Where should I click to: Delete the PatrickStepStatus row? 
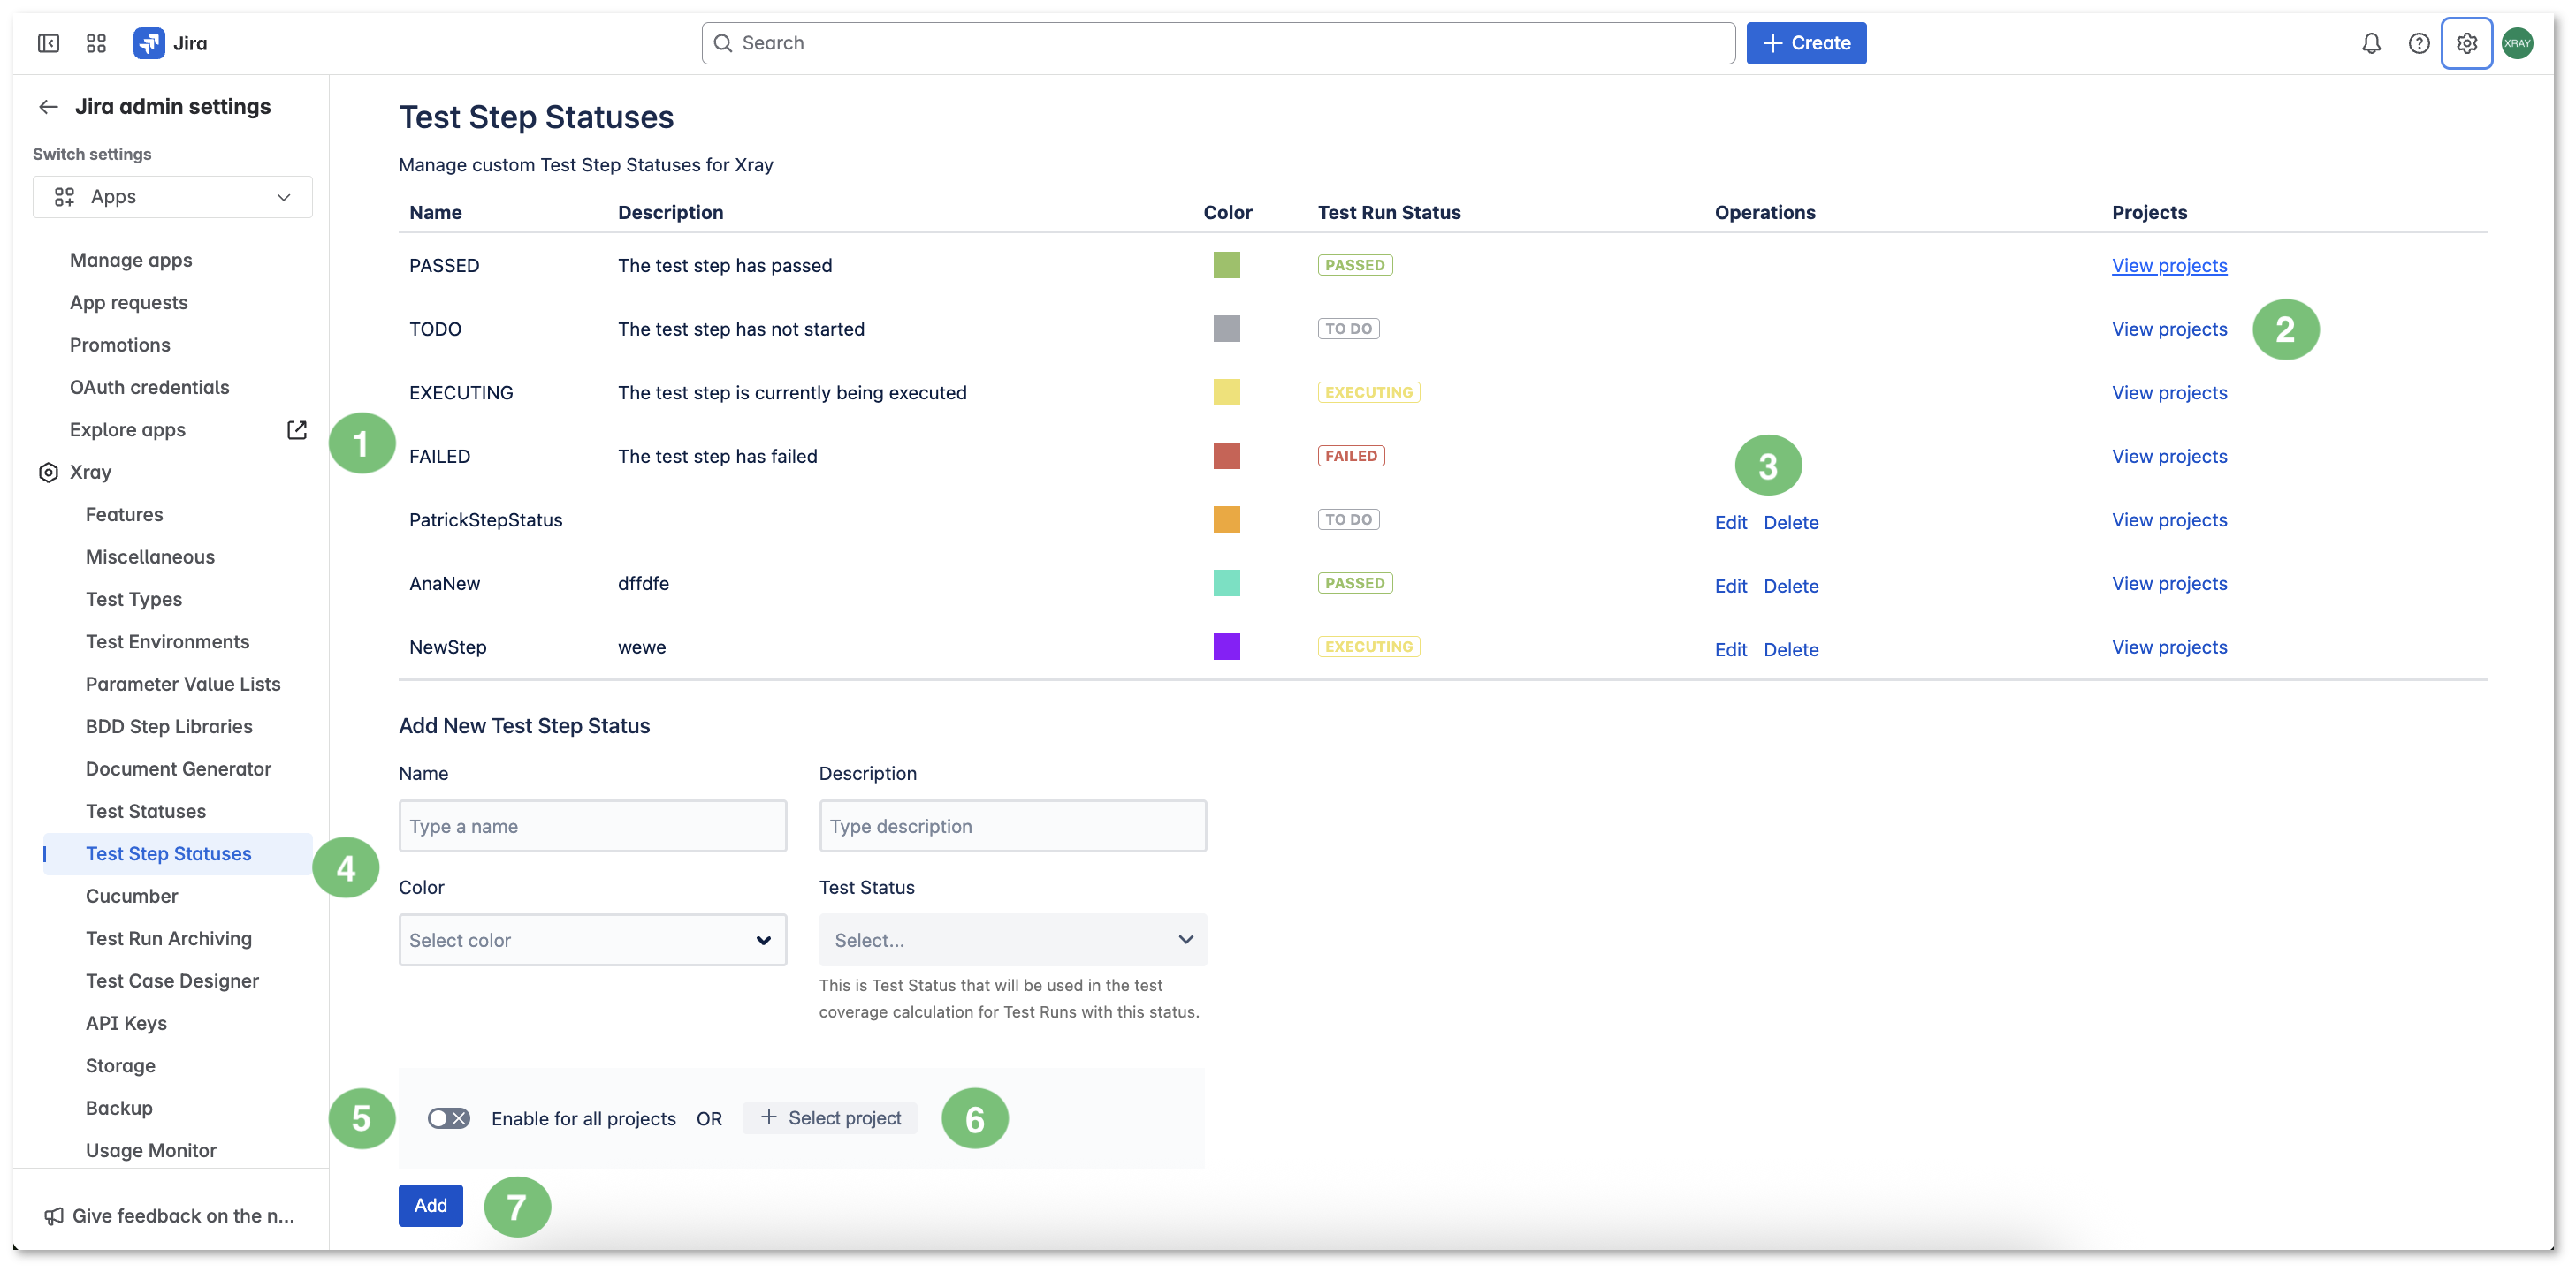tap(1791, 523)
